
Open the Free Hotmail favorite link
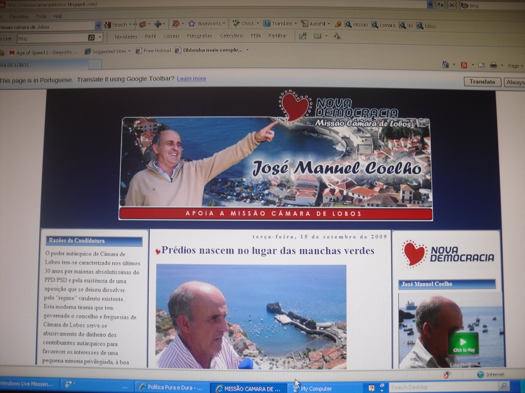(154, 50)
